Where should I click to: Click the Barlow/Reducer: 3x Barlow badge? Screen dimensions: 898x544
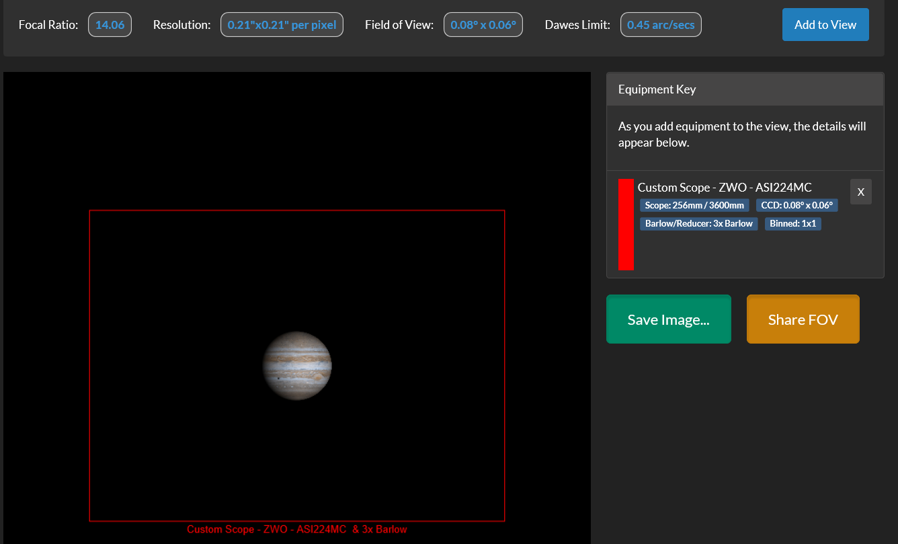point(699,223)
